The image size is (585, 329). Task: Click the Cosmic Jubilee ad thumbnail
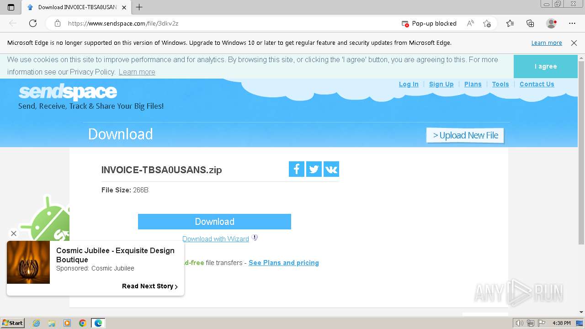28,262
